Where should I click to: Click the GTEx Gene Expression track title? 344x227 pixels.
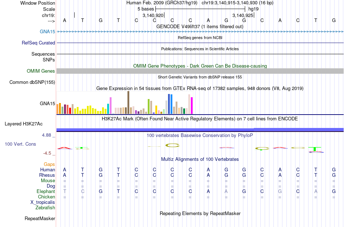click(200, 89)
